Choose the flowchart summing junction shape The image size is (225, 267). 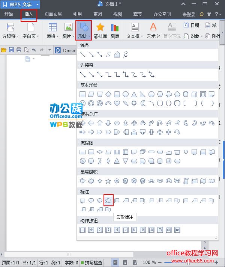pos(82,161)
